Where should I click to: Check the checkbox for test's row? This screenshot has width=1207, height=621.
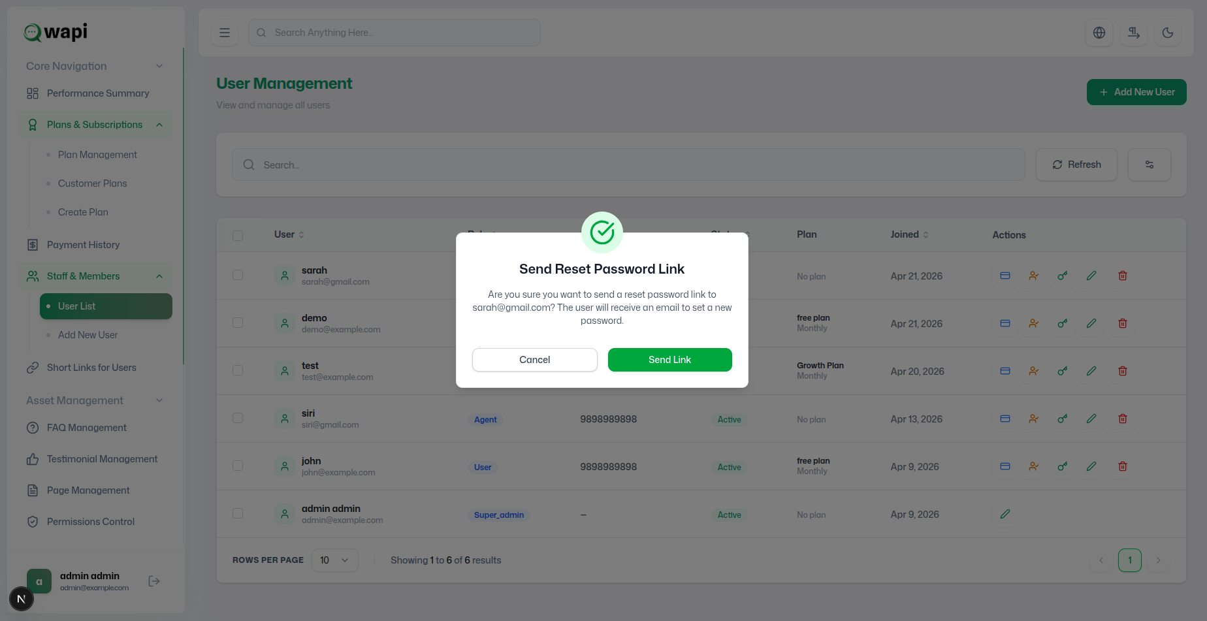(238, 370)
